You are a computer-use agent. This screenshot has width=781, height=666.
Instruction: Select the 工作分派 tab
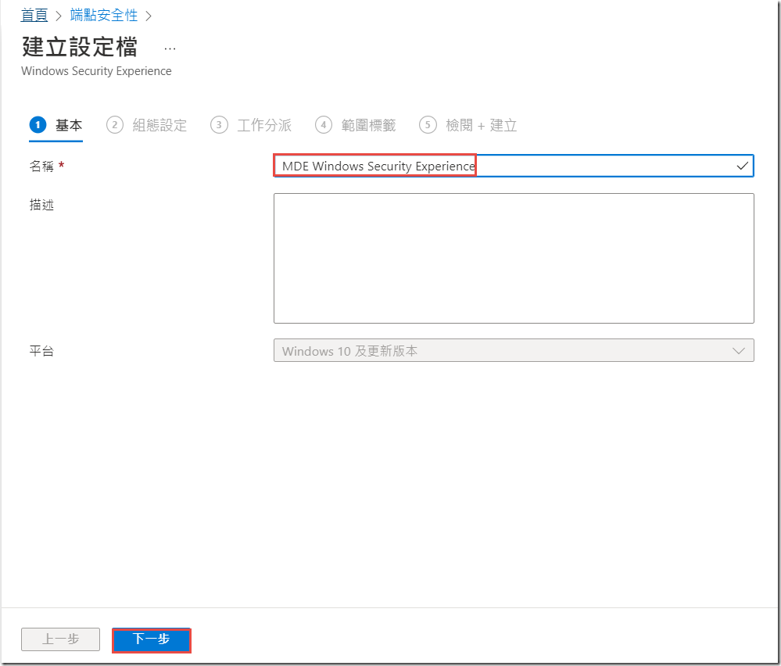coord(264,125)
